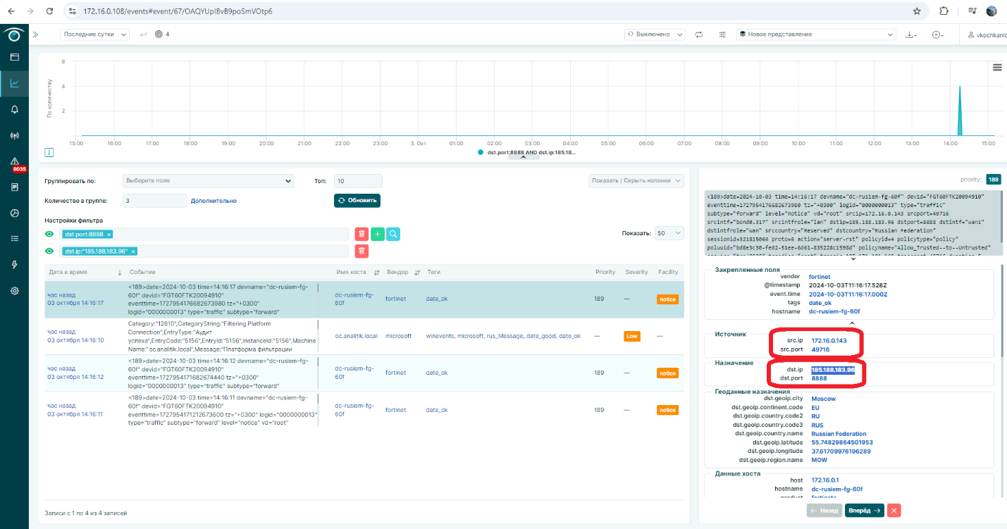The width and height of the screenshot is (1007, 529).
Task: Click the 'Количество в группе' input field
Action: click(154, 201)
